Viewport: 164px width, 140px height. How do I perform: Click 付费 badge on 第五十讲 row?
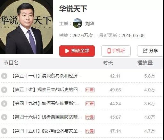click(90, 90)
